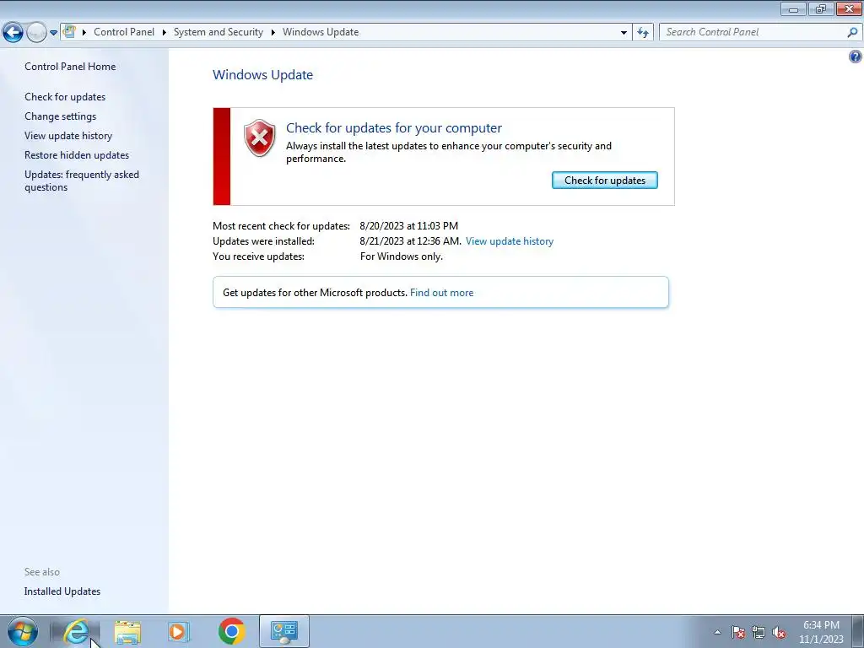The height and width of the screenshot is (648, 864).
Task: Click Show desktop strip at taskbar end
Action: pos(858,631)
